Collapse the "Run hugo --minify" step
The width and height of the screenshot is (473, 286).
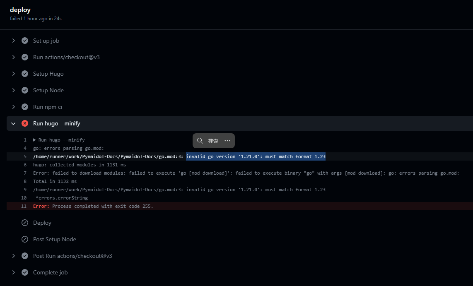(14, 123)
